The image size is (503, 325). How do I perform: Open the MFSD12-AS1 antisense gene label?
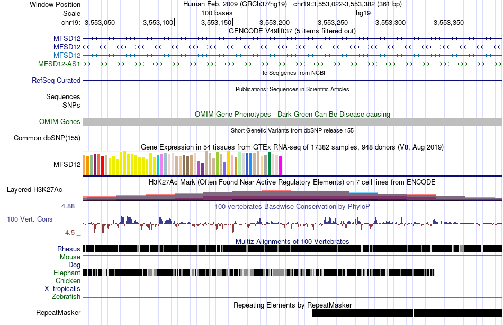(x=59, y=64)
